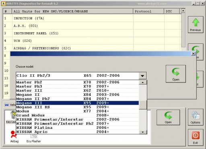
Task: Select INSTRUMENT PANEL ($51) row
Action: click(92, 33)
